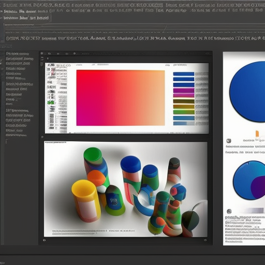
Task: Click the small icon below the cylinders image at left
Action: (45, 240)
